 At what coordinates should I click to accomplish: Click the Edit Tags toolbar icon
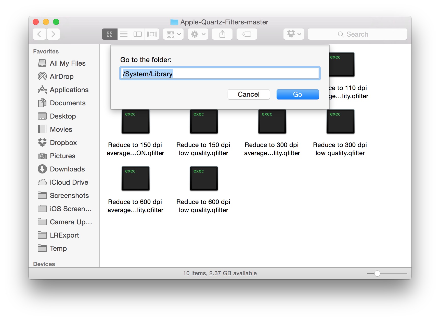[x=247, y=34]
